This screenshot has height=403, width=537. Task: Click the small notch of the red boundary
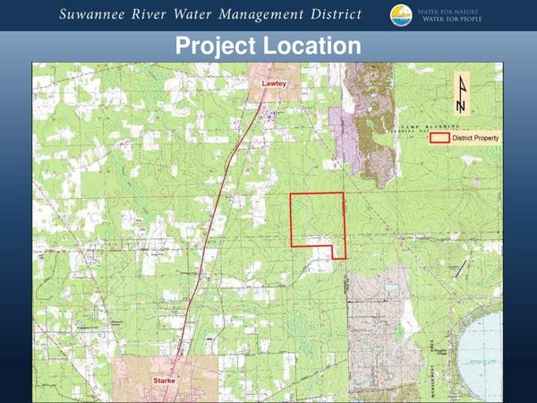click(x=339, y=253)
